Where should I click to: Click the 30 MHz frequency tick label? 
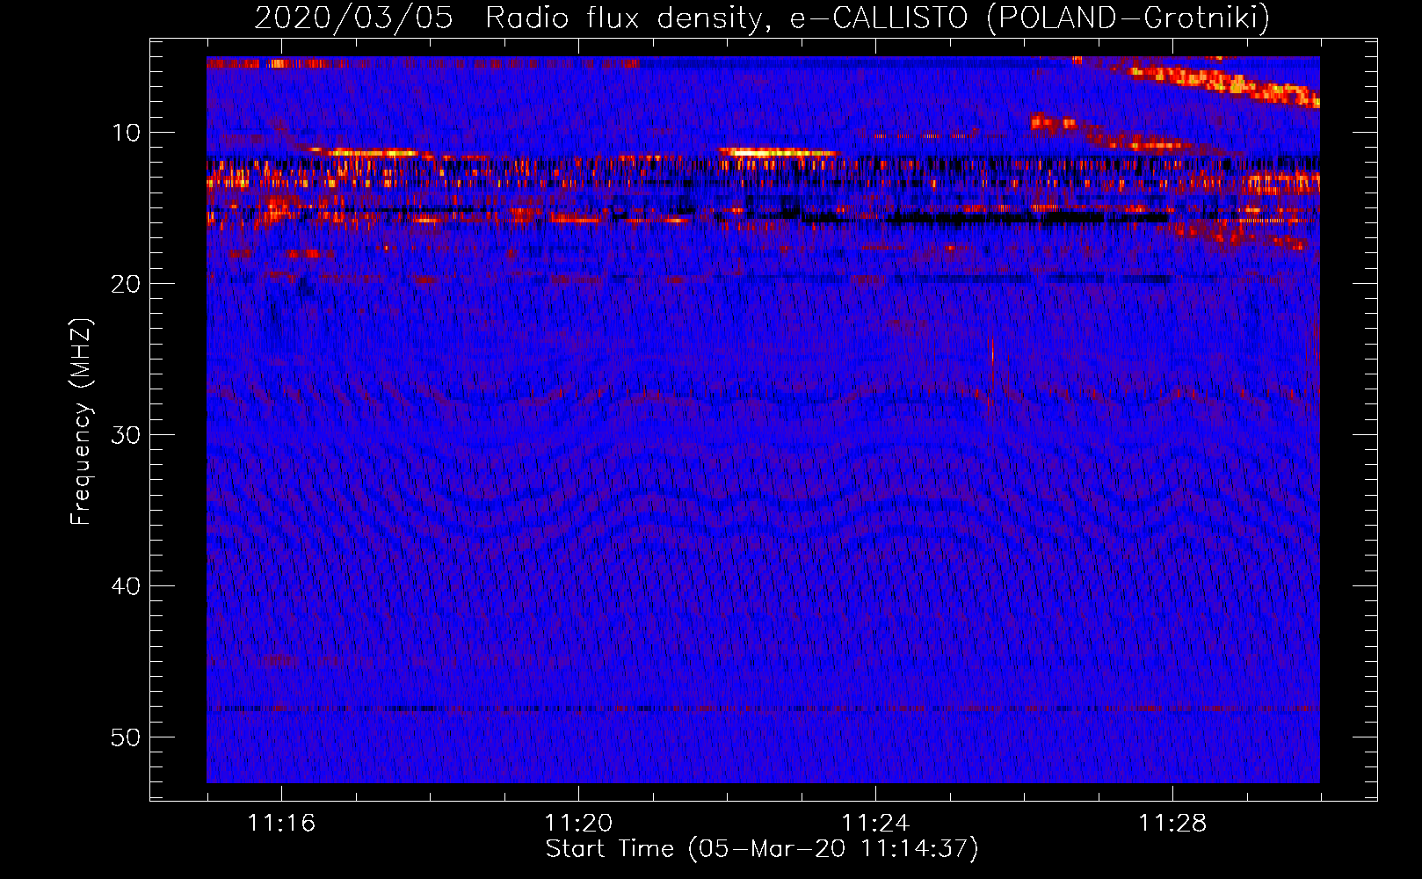(x=127, y=435)
